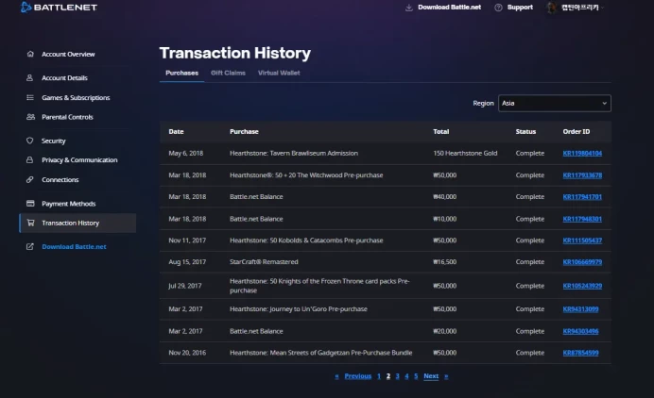Screen dimensions: 654x398
Task: Click the Transaction History cart icon
Action: [x=30, y=223]
